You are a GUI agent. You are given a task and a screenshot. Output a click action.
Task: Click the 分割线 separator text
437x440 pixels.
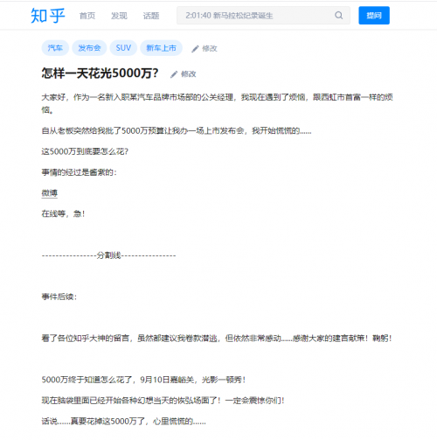tap(108, 255)
